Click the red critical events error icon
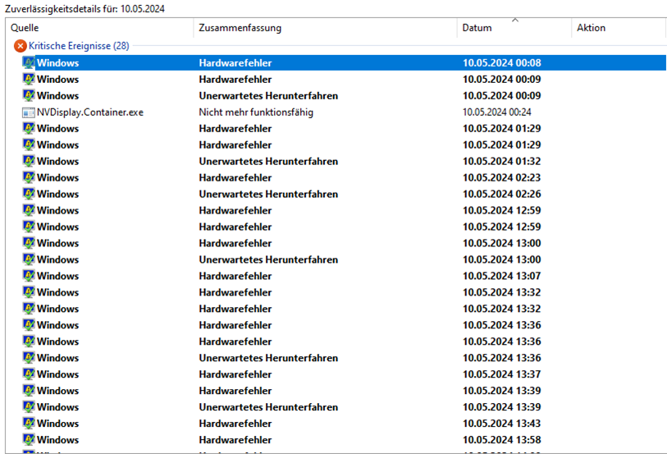 click(20, 46)
